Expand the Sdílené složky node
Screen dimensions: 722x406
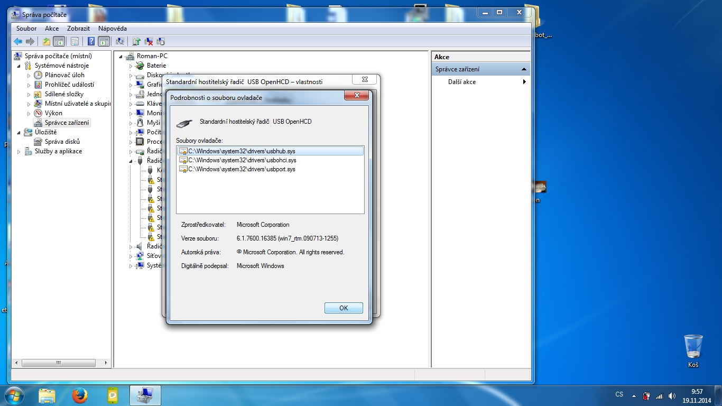coord(29,94)
